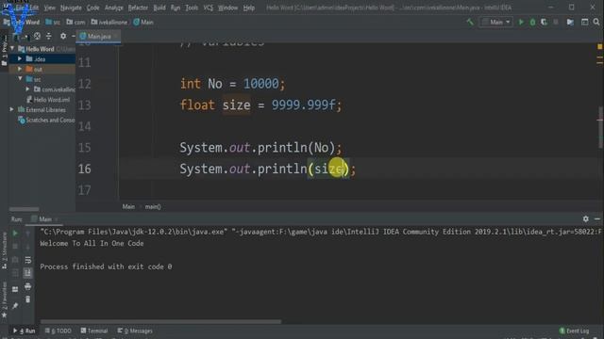The image size is (604, 339).
Task: Click the restore layout icon in Run panel
Action: pos(15,289)
